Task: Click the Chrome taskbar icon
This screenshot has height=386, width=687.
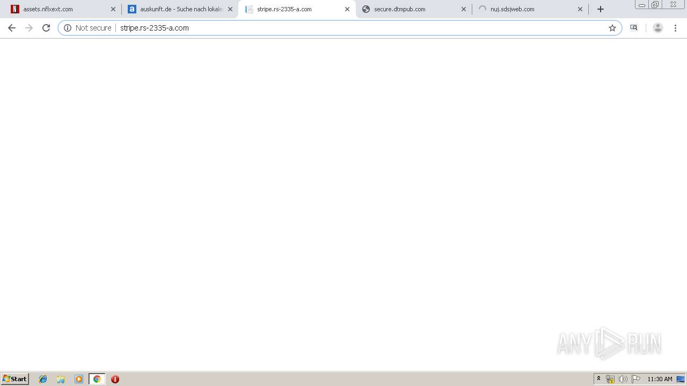Action: pyautogui.click(x=97, y=379)
